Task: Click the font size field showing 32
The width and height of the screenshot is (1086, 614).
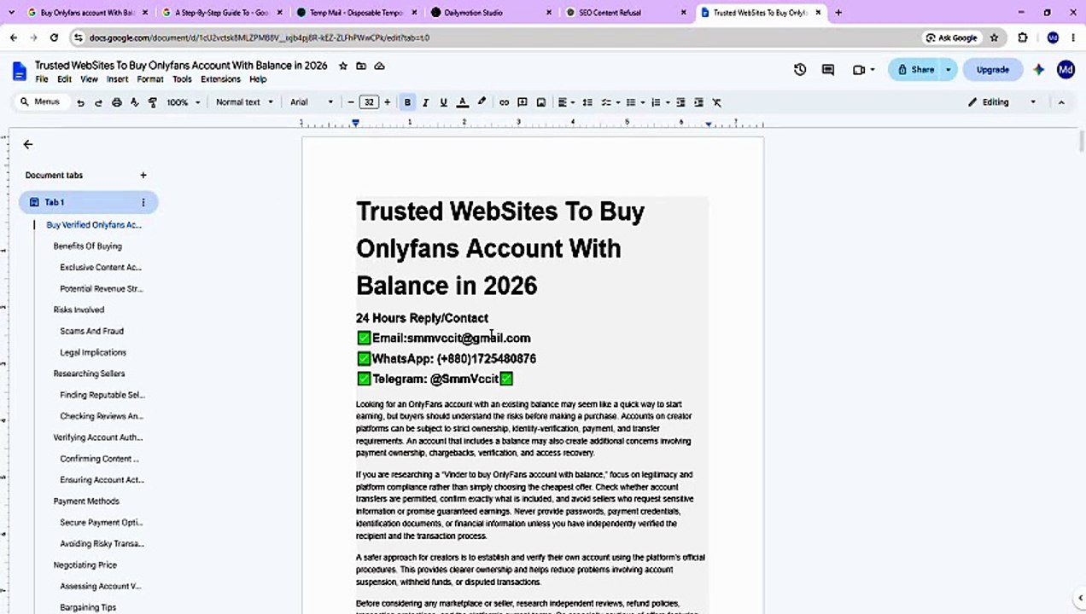Action: [369, 102]
